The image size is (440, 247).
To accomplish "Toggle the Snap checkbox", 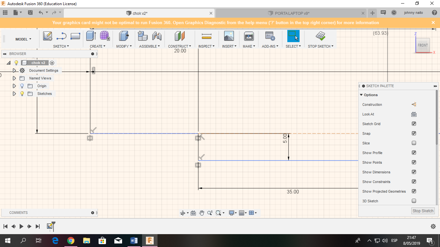I will coord(414,133).
